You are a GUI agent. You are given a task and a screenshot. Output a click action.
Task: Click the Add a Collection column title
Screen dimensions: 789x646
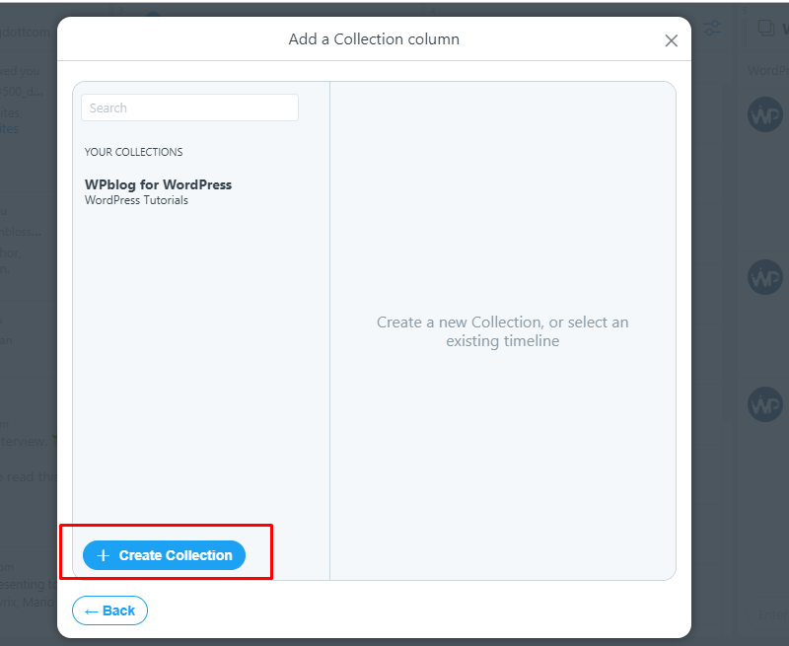(374, 39)
